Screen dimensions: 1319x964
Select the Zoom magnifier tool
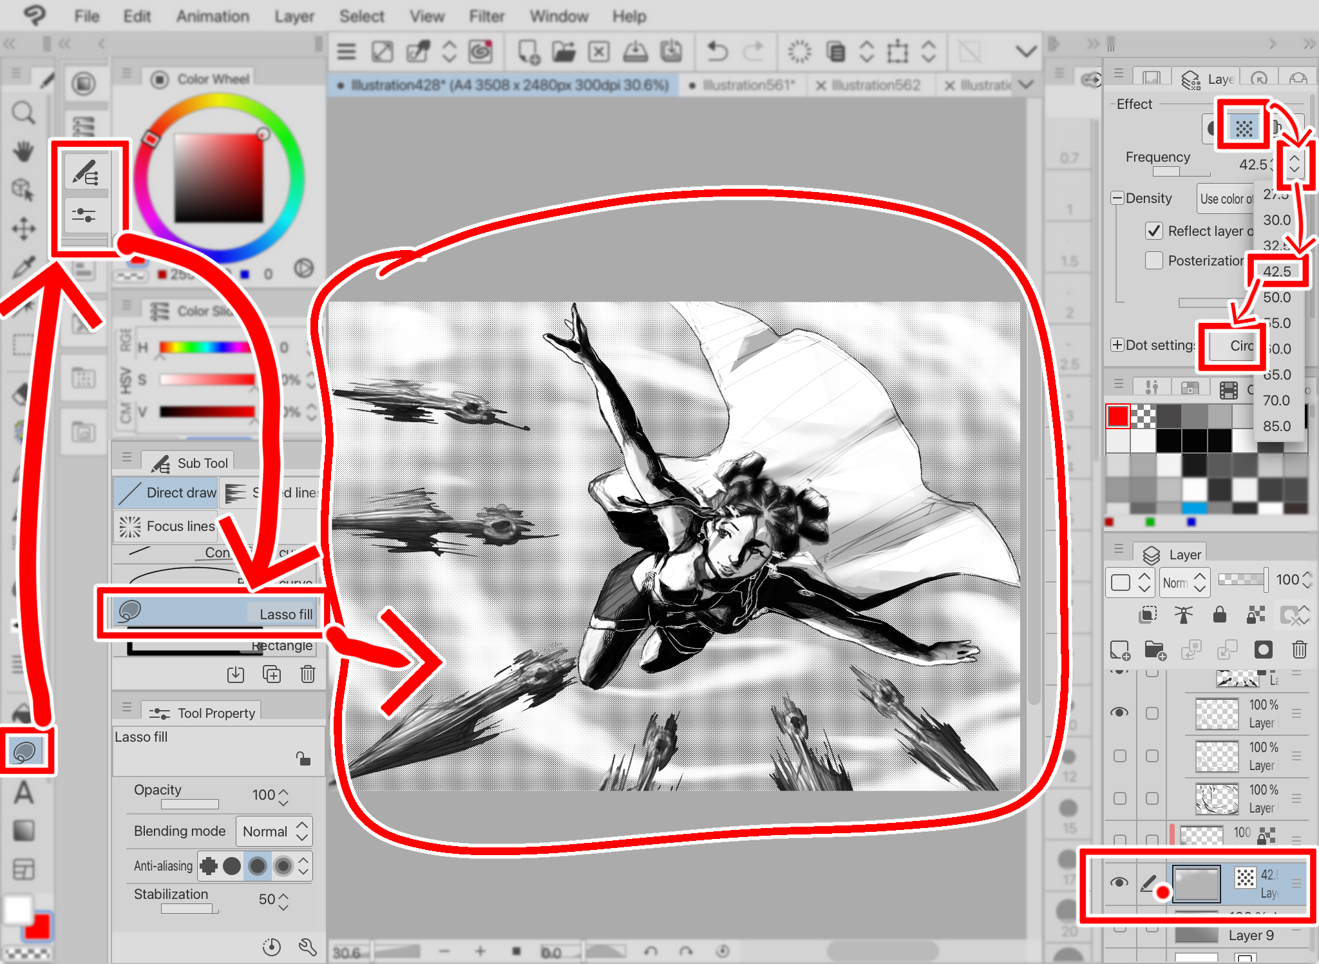click(x=24, y=113)
